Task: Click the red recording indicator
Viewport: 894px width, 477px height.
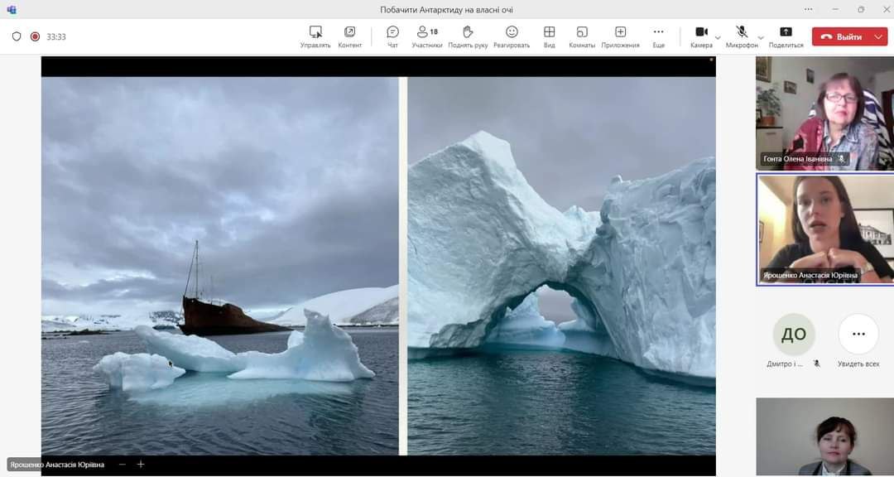Action: [x=35, y=36]
